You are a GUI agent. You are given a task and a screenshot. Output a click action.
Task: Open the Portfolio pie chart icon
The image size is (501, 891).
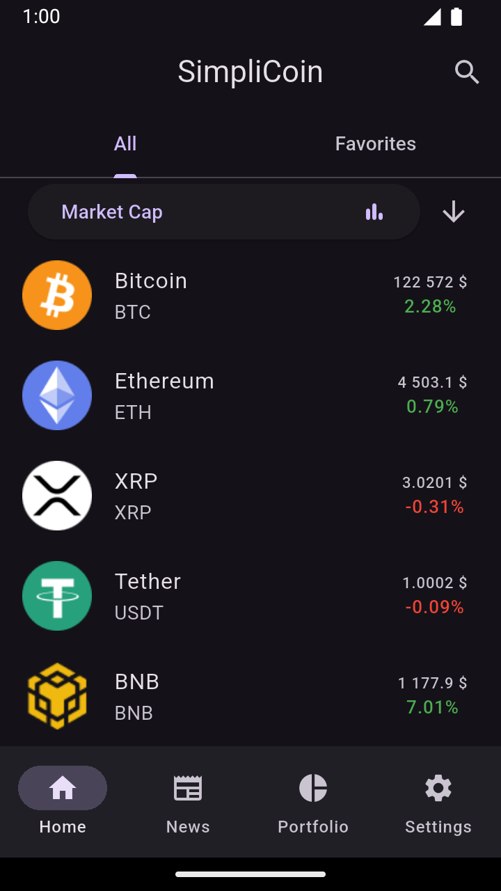pyautogui.click(x=313, y=789)
